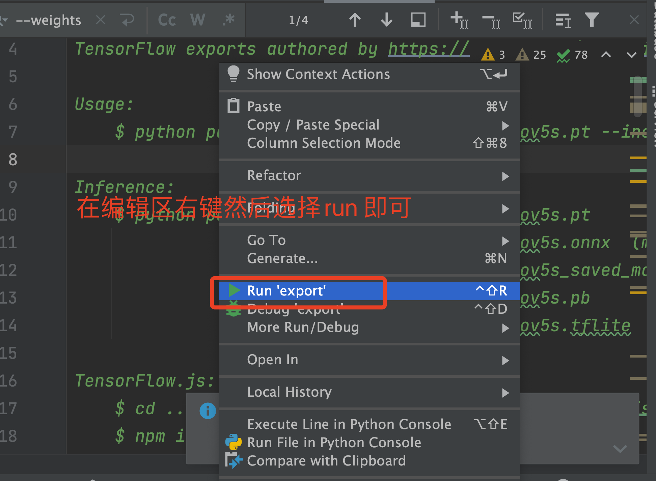The width and height of the screenshot is (656, 481).
Task: Open find results in tool window icon
Action: pyautogui.click(x=563, y=21)
